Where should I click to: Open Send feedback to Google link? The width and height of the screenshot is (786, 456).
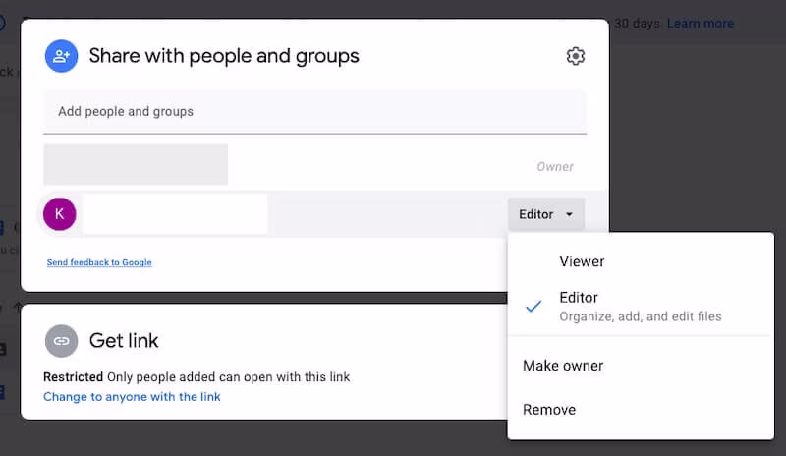[x=99, y=262]
